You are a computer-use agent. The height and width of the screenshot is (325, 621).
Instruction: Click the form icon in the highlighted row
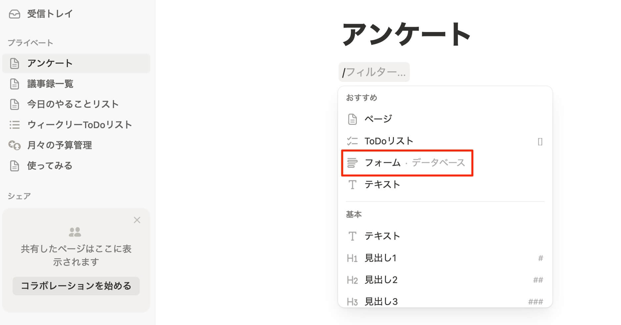pos(352,163)
